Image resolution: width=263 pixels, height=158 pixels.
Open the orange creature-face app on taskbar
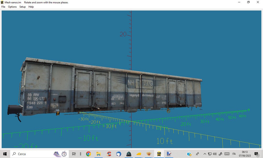pyautogui.click(x=149, y=154)
